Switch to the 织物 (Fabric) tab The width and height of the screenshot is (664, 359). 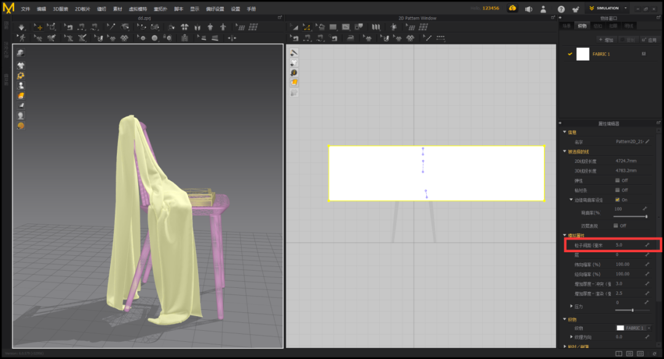click(x=582, y=26)
